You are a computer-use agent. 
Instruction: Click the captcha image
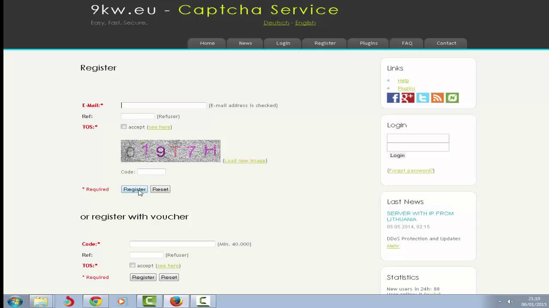coord(171,151)
